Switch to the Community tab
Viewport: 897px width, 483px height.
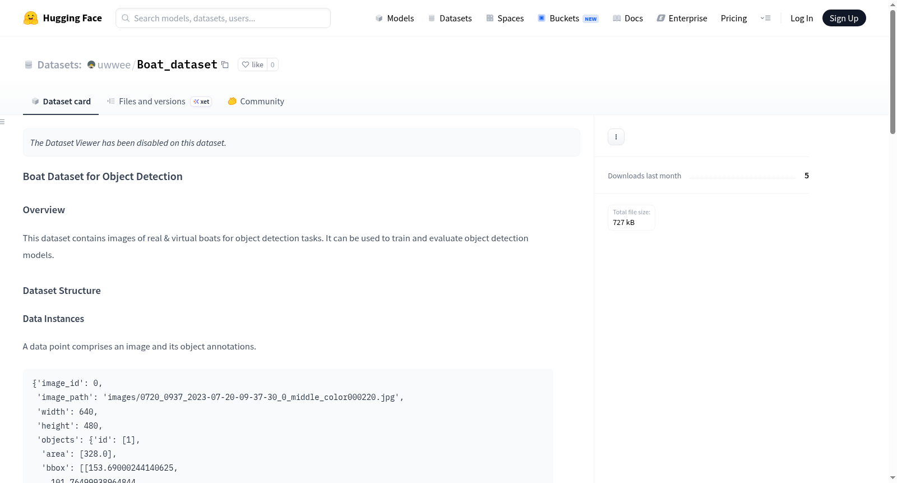coord(256,101)
